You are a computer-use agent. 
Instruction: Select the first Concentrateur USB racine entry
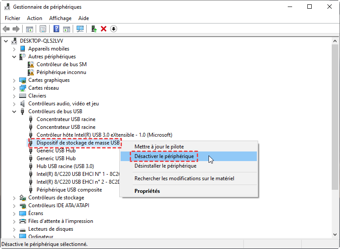[66, 119]
